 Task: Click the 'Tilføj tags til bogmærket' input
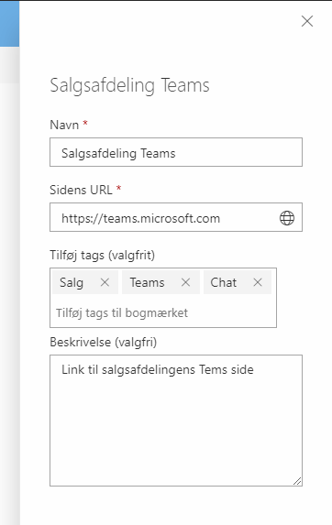pyautogui.click(x=163, y=312)
